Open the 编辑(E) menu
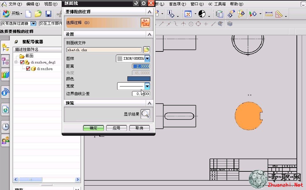This screenshot has height=190, width=306. point(33,4)
